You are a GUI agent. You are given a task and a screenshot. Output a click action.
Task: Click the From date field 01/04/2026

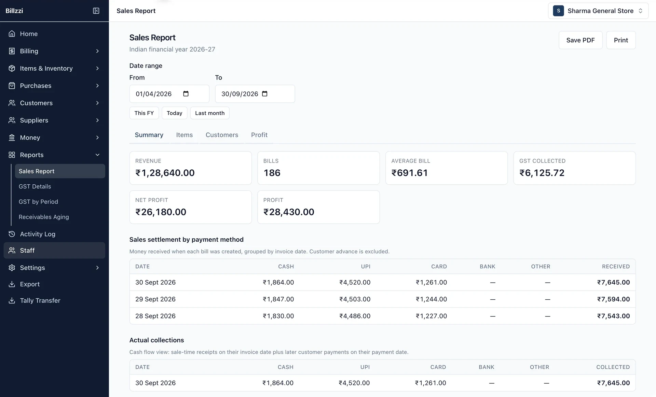[x=169, y=94]
